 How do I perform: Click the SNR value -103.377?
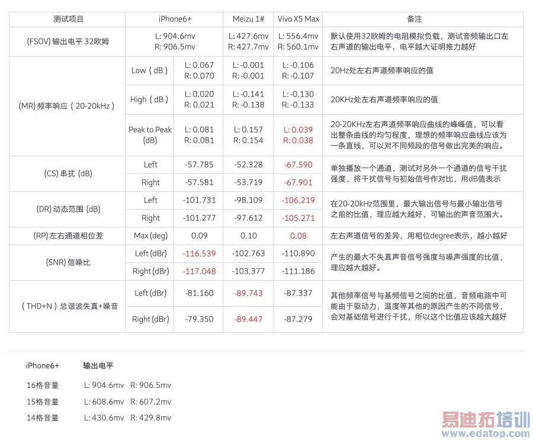[248, 271]
